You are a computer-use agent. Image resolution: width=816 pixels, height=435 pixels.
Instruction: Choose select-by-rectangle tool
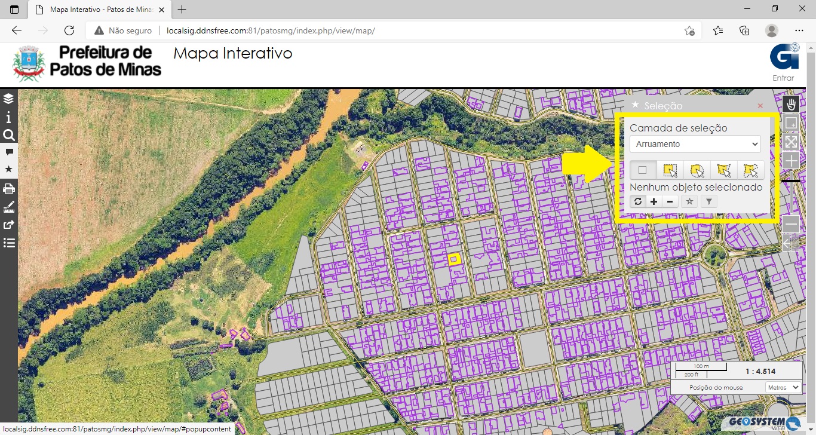pos(670,170)
